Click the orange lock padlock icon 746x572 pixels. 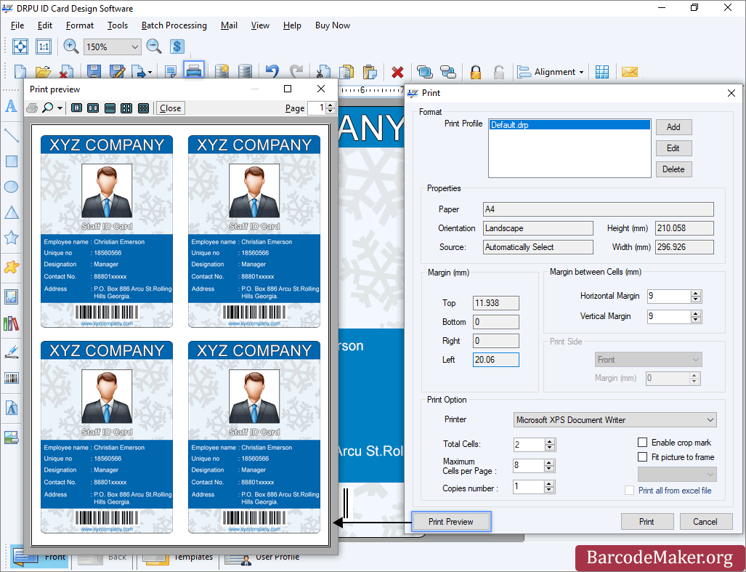pos(475,72)
